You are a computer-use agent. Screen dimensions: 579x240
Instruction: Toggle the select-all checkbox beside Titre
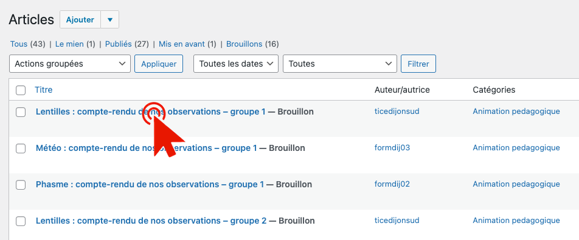pos(21,90)
